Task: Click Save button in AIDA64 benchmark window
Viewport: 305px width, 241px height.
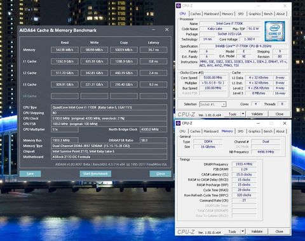Action: point(30,174)
